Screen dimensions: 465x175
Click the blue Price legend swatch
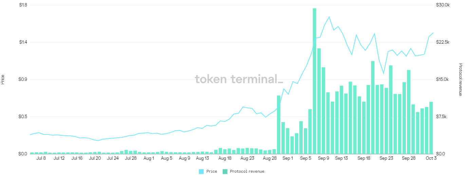click(x=201, y=171)
